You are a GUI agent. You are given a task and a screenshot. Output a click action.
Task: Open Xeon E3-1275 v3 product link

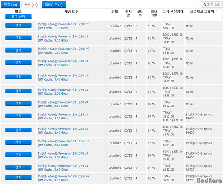click(x=63, y=155)
